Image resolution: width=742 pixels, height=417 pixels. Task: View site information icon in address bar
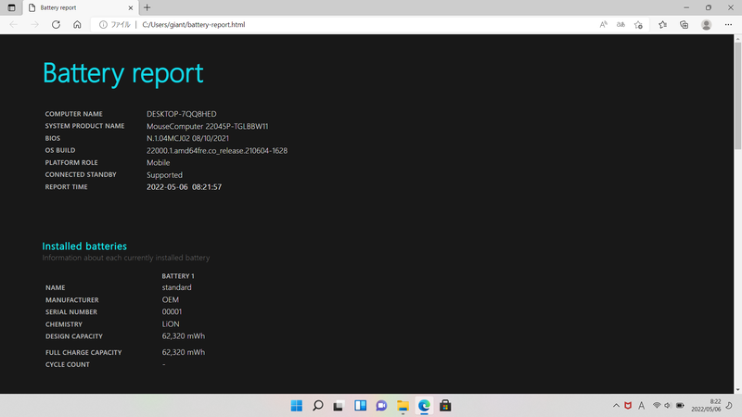(x=103, y=25)
